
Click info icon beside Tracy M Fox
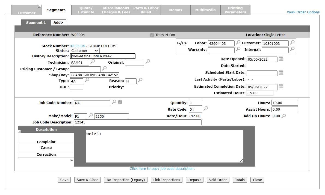152,35
